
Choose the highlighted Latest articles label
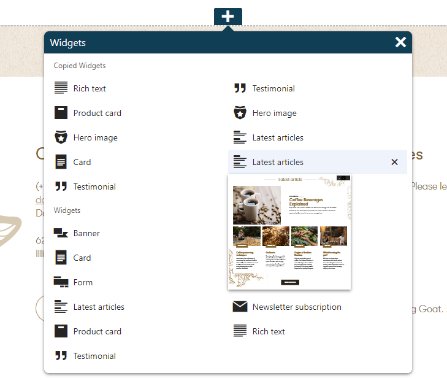point(278,162)
